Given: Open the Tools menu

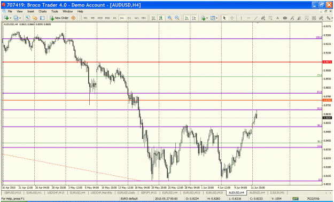Looking at the screenshot, I should coord(55,12).
